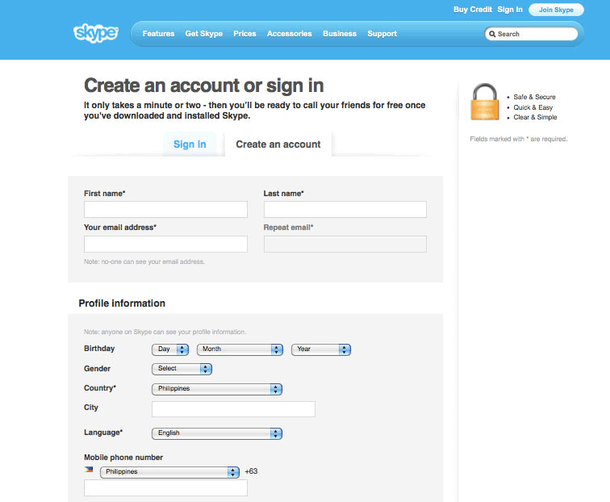Viewport: 610px width, 502px height.
Task: Click the top Sign In link
Action: tap(510, 10)
